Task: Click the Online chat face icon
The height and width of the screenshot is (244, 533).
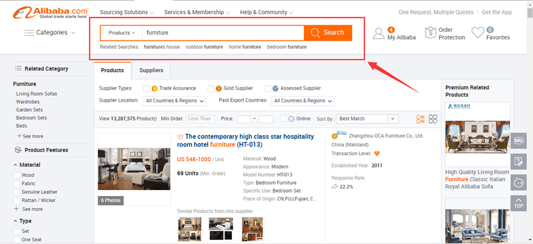Action: pos(291,119)
